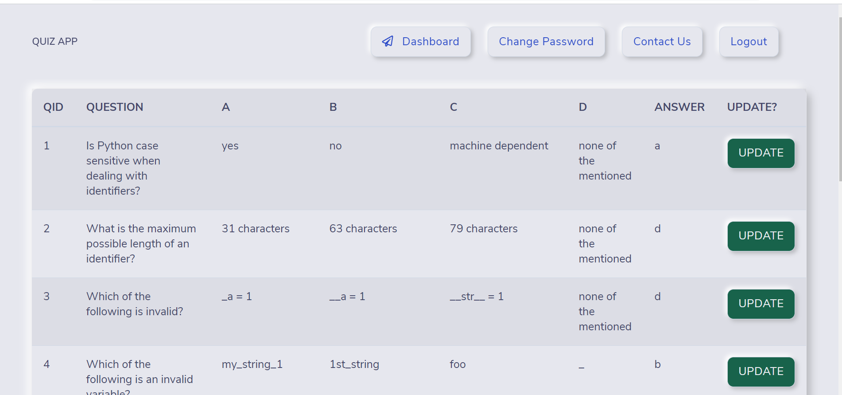Viewport: 842px width, 395px height.
Task: Update question 3 about invalid statement
Action: coord(761,304)
